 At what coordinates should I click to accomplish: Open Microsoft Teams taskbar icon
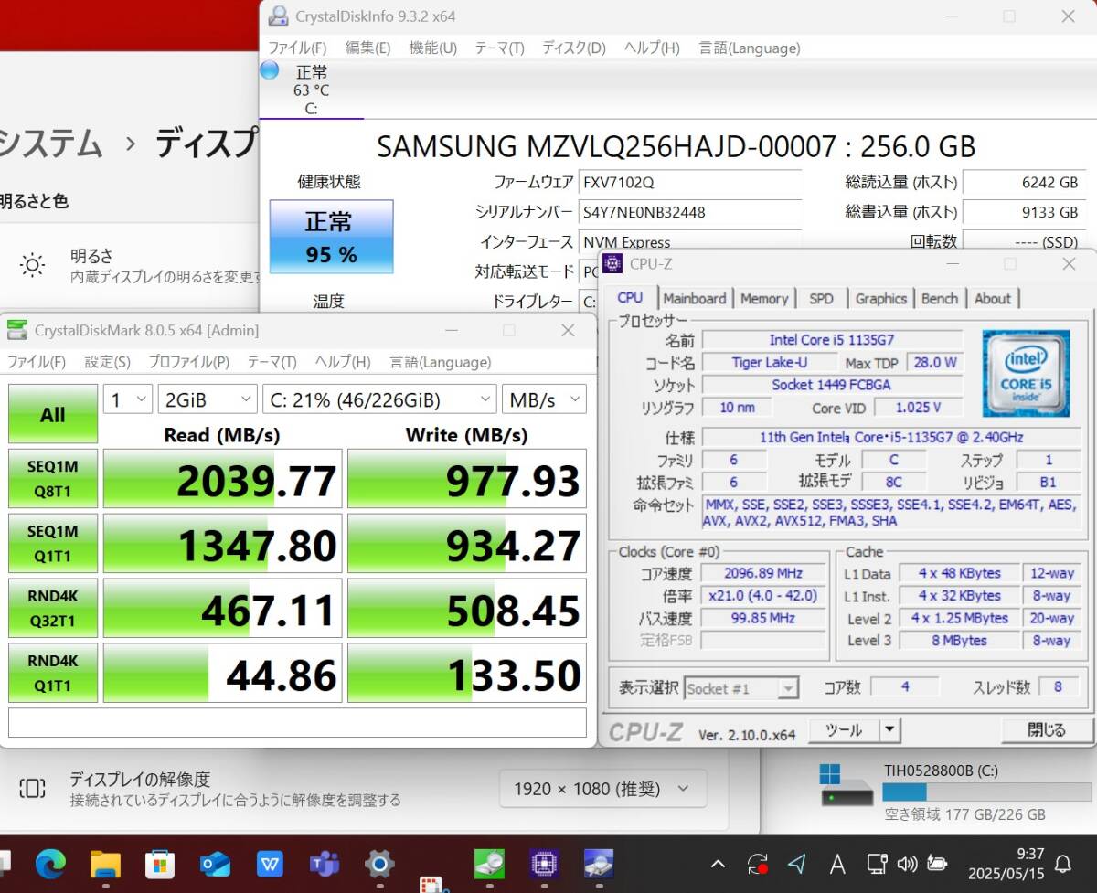pyautogui.click(x=325, y=863)
